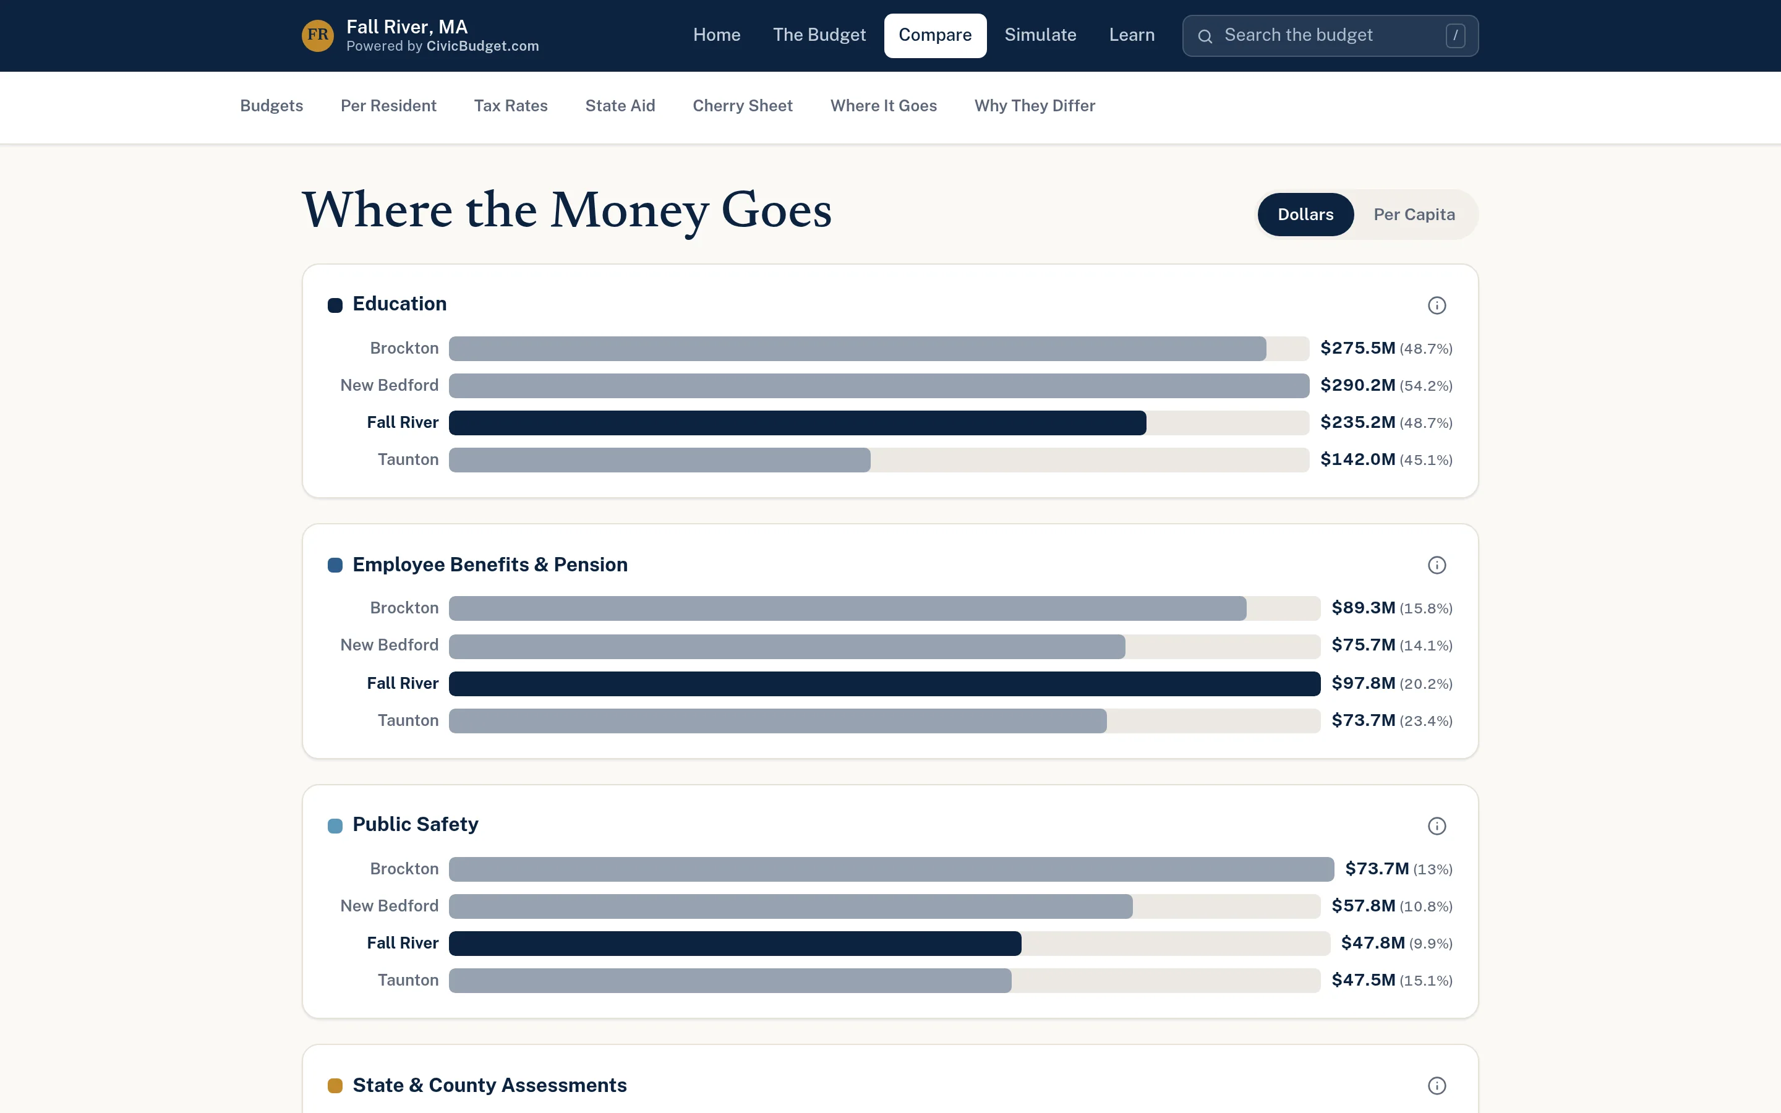The width and height of the screenshot is (1781, 1113).
Task: Open info icon for Education card
Action: [1437, 305]
